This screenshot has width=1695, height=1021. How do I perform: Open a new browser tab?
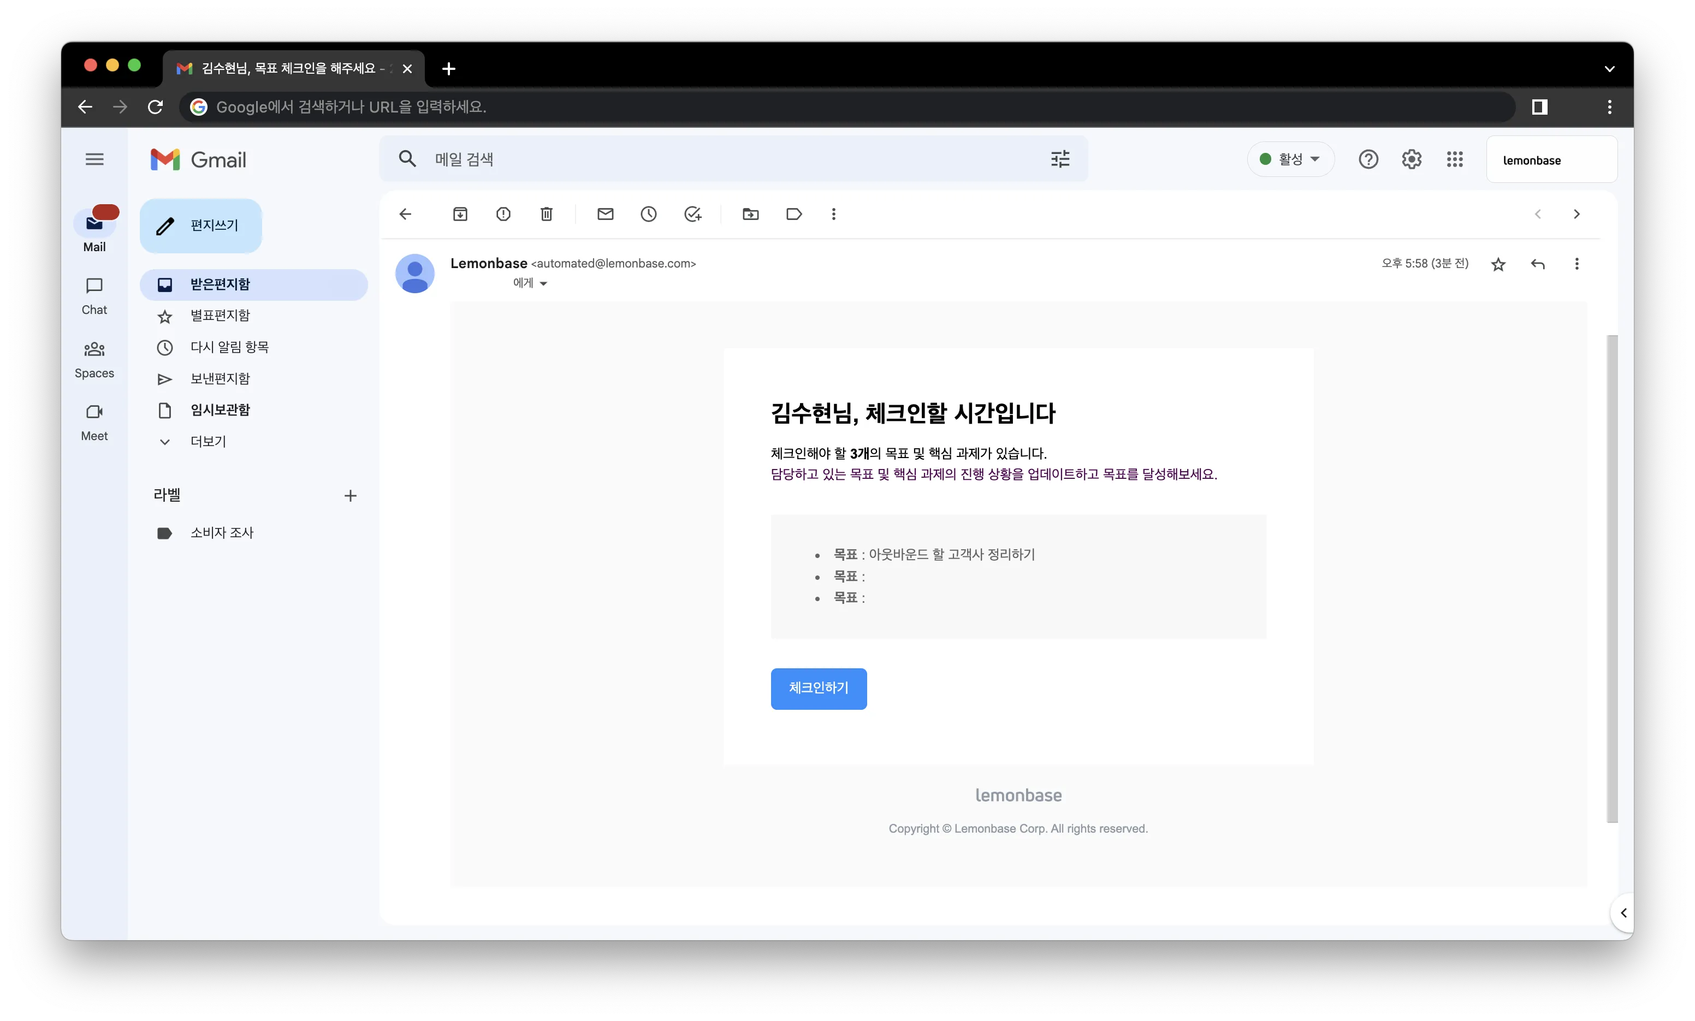point(448,69)
